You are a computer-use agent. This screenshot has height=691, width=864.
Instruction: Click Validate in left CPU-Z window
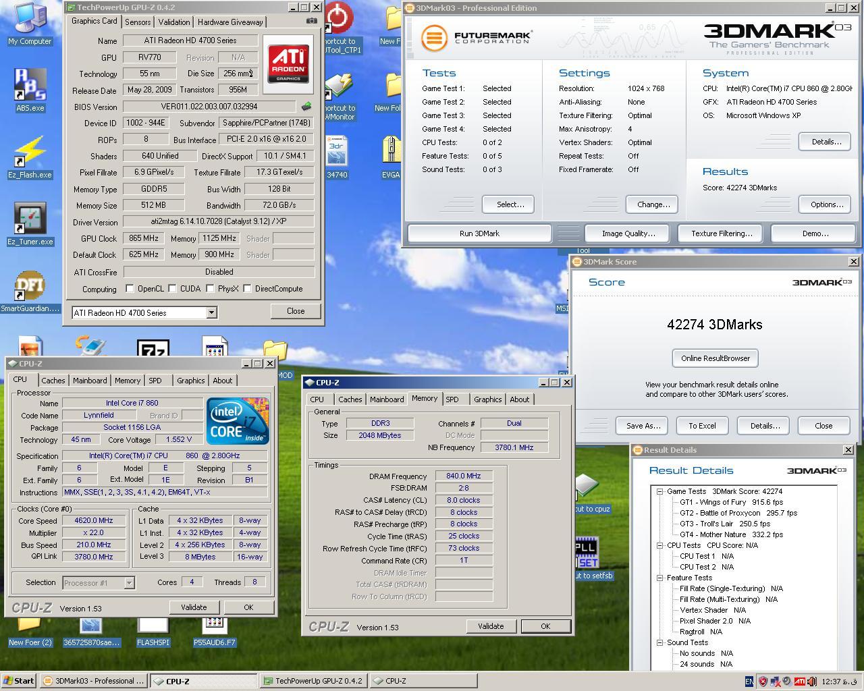pyautogui.click(x=194, y=607)
